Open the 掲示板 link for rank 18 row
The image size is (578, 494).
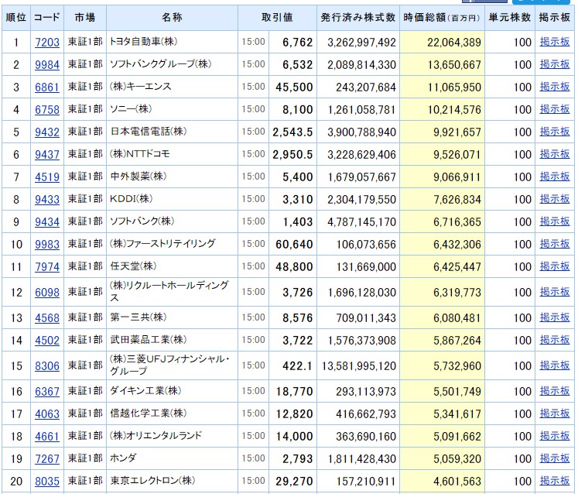555,436
